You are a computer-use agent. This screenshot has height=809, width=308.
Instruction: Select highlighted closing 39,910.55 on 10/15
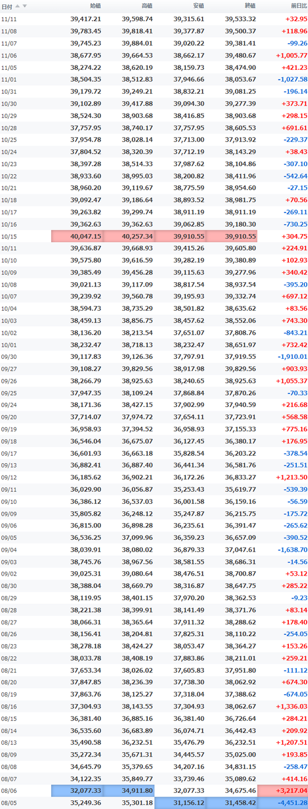pyautogui.click(x=232, y=236)
